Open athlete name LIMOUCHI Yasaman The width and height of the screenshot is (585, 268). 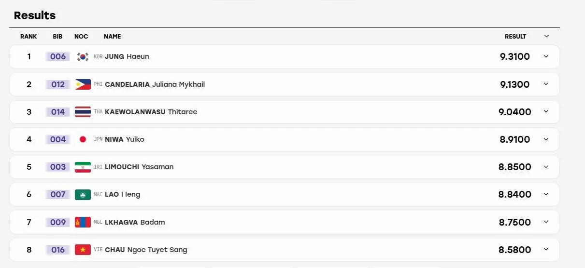click(139, 167)
